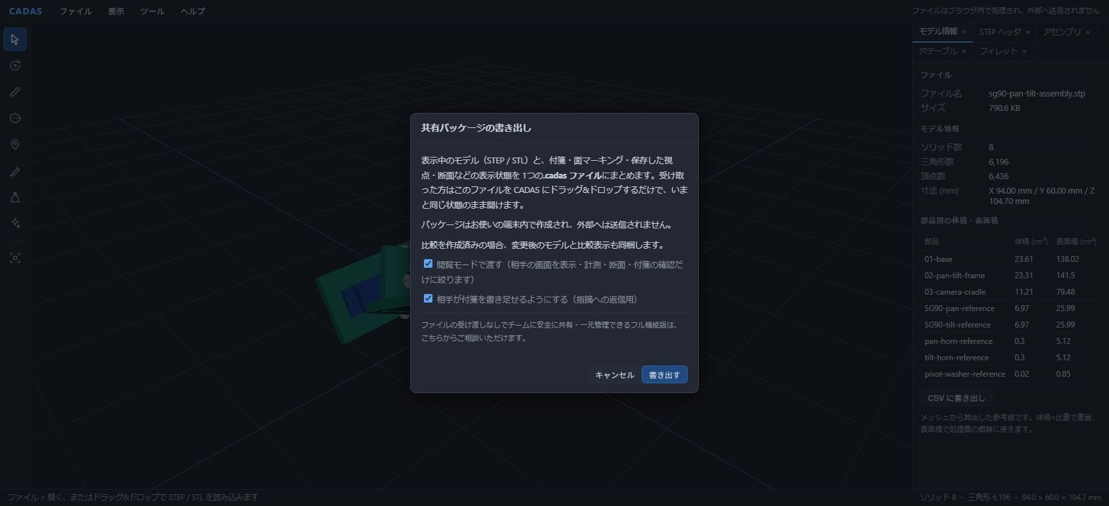Viewport: 1109px width, 506px height.
Task: Click the 138.02 surface area value
Action: tap(1068, 259)
